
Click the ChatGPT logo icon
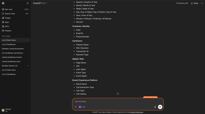click(3, 3)
